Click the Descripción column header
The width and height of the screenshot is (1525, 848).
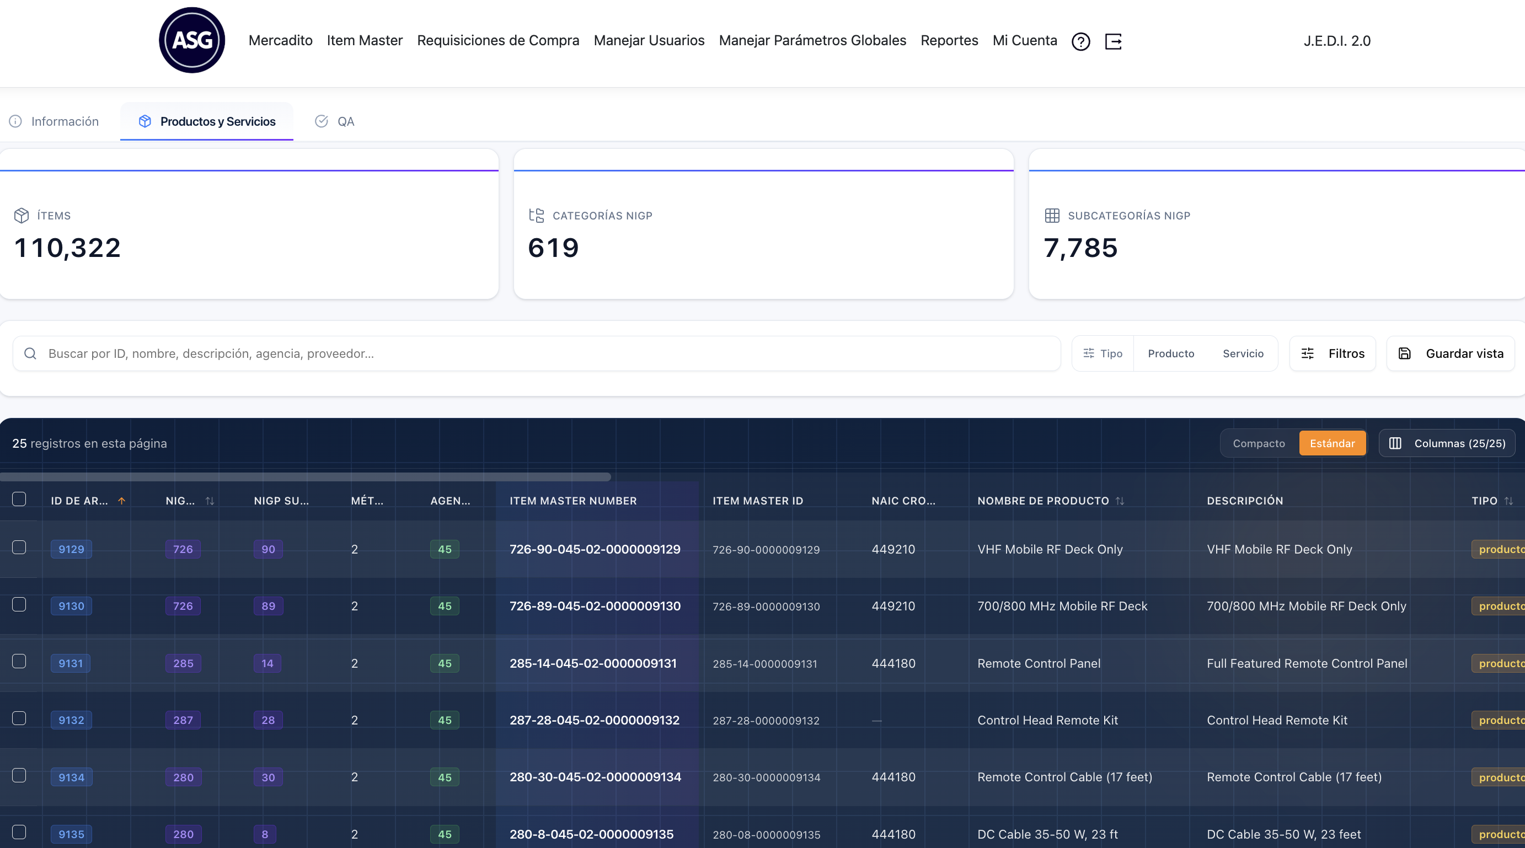(1245, 501)
